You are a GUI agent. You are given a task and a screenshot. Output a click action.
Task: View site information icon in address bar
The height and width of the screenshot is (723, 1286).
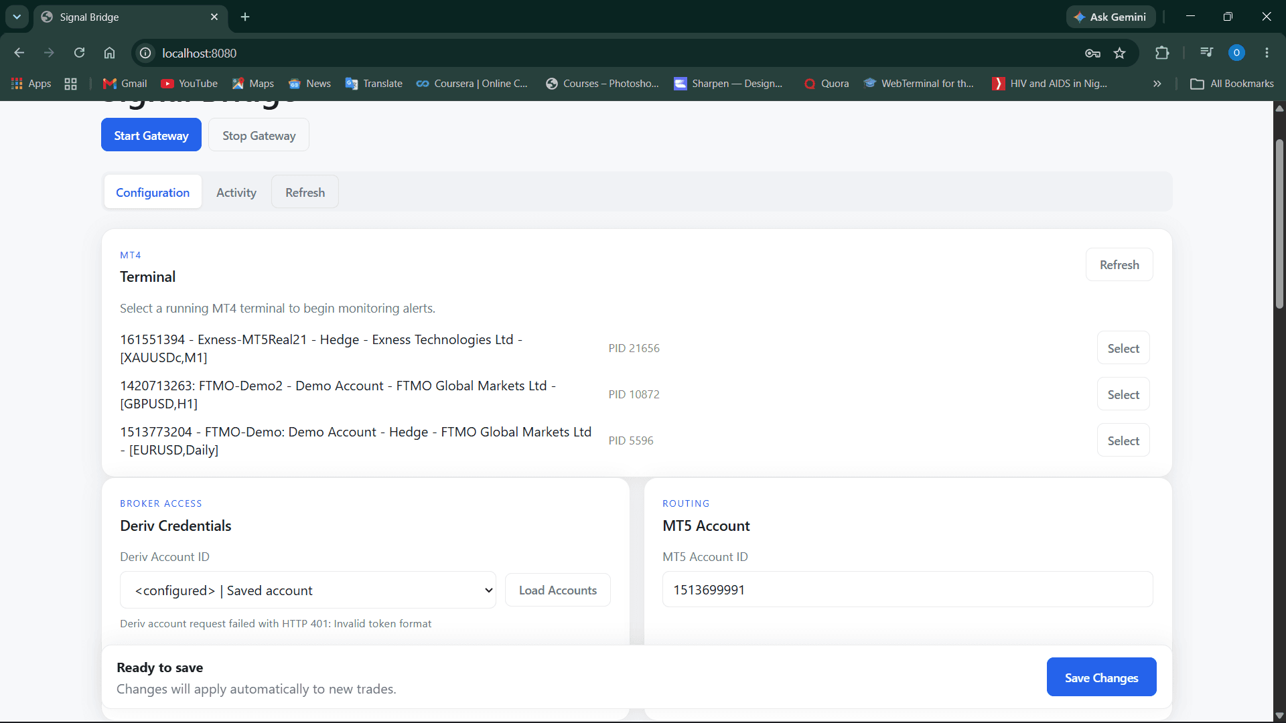pyautogui.click(x=145, y=53)
